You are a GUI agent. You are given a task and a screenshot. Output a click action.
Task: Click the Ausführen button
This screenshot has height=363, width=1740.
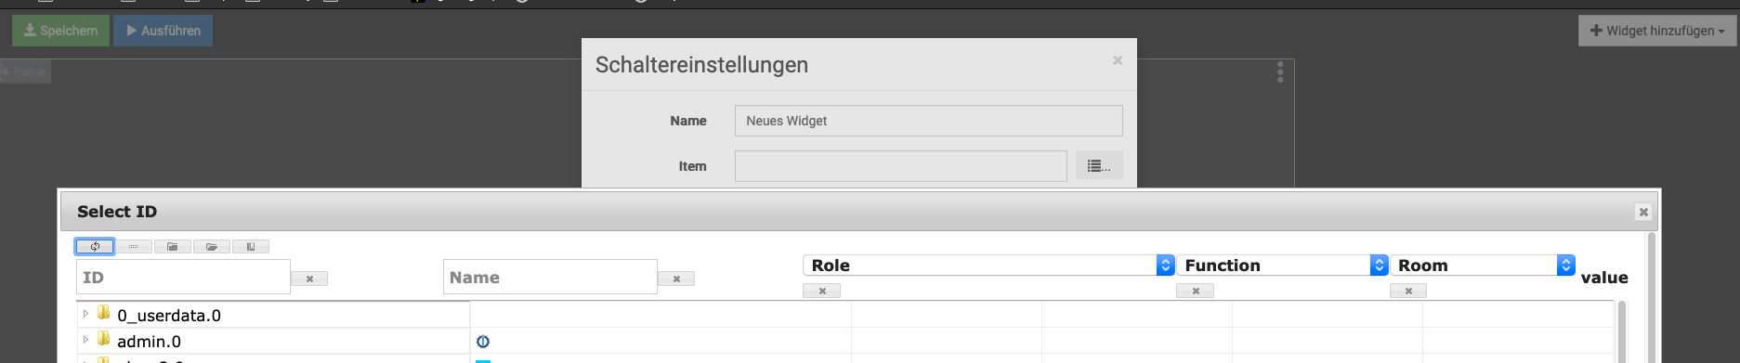(164, 31)
